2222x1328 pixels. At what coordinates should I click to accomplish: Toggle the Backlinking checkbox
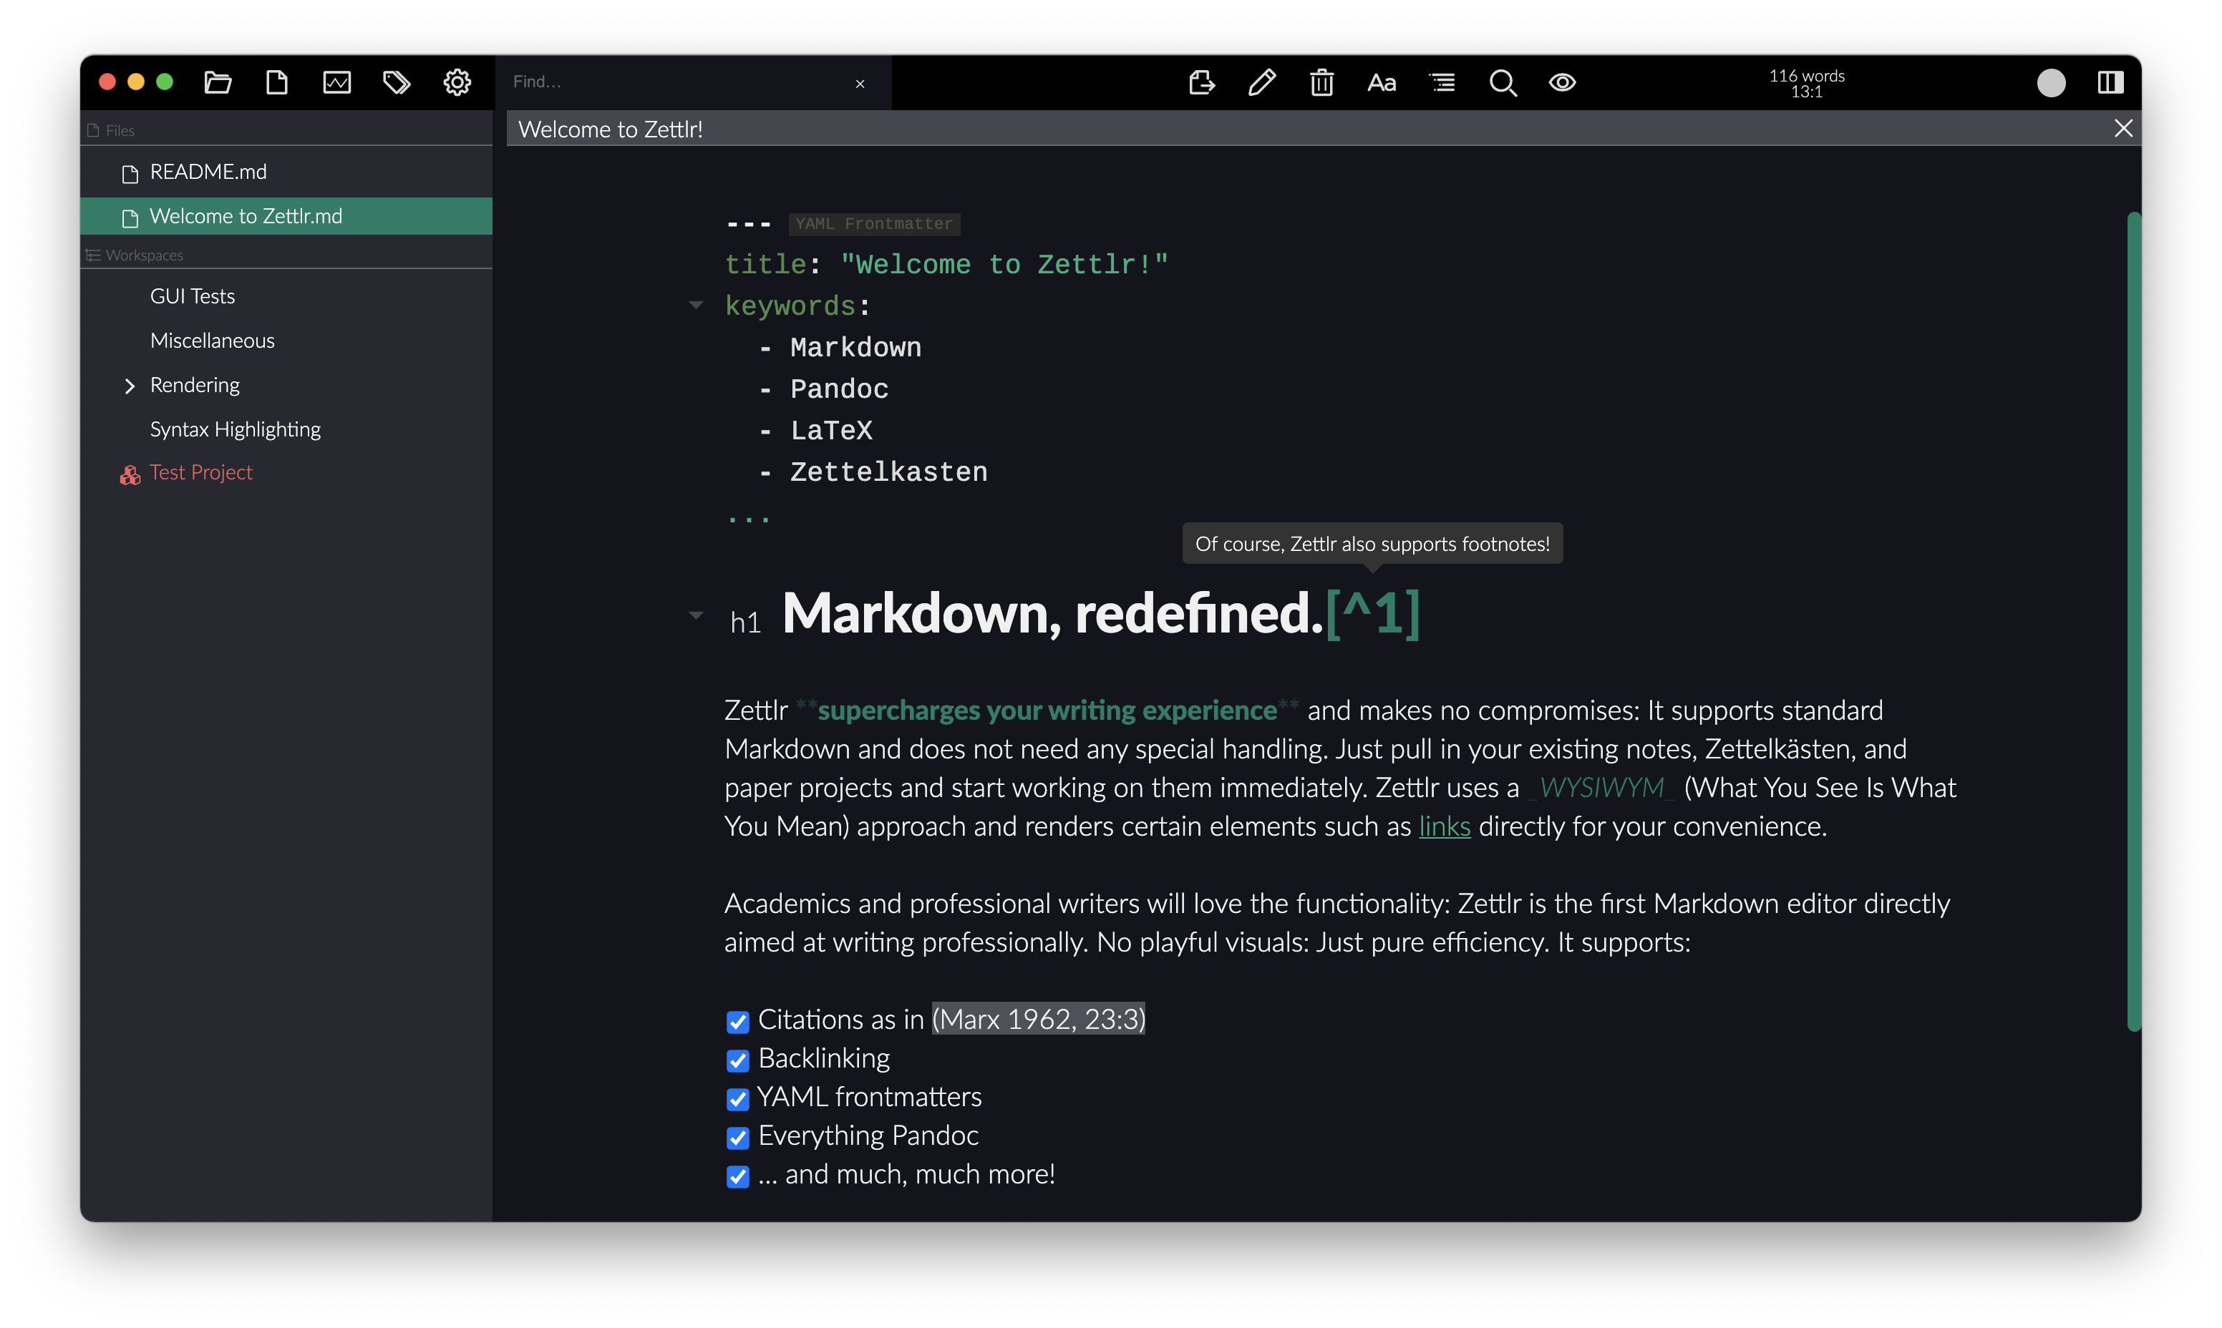click(x=737, y=1059)
